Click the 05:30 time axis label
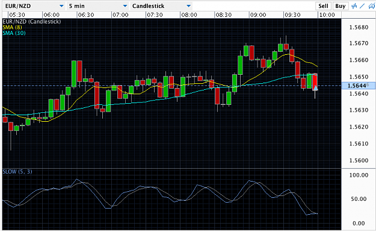 click(x=17, y=15)
